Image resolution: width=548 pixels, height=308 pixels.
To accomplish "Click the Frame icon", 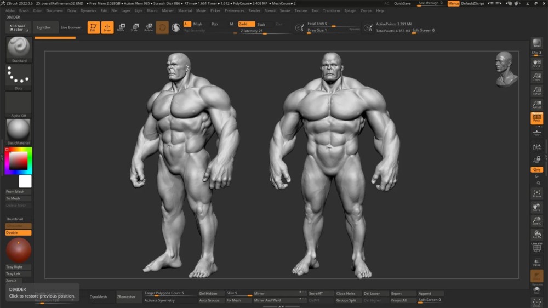I will pos(537,193).
